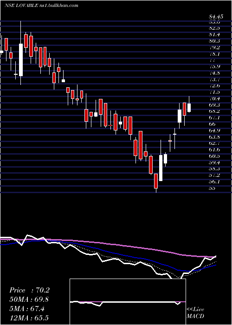Click the 81.4 price axis label
The image size is (232, 325).
(214, 35)
